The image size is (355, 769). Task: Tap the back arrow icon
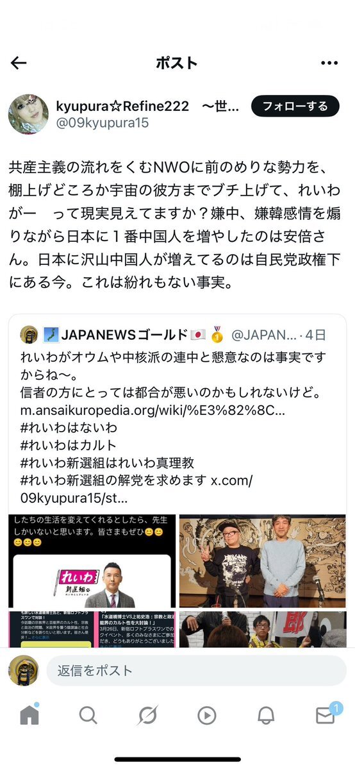pyautogui.click(x=19, y=63)
